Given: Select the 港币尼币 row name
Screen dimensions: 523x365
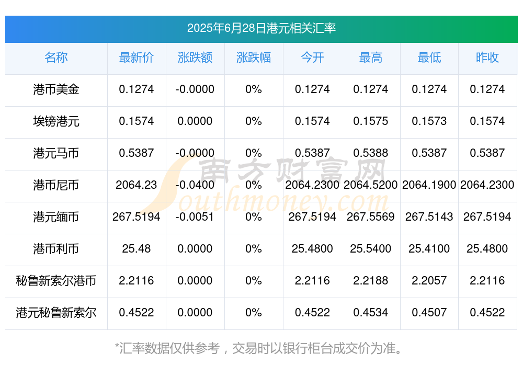Looking at the screenshot, I should (56, 185).
